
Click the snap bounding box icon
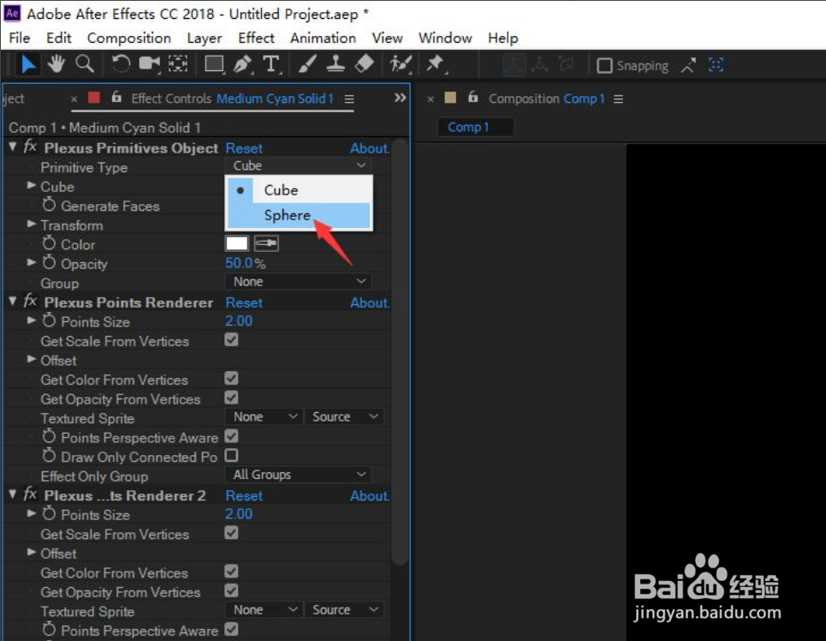716,65
